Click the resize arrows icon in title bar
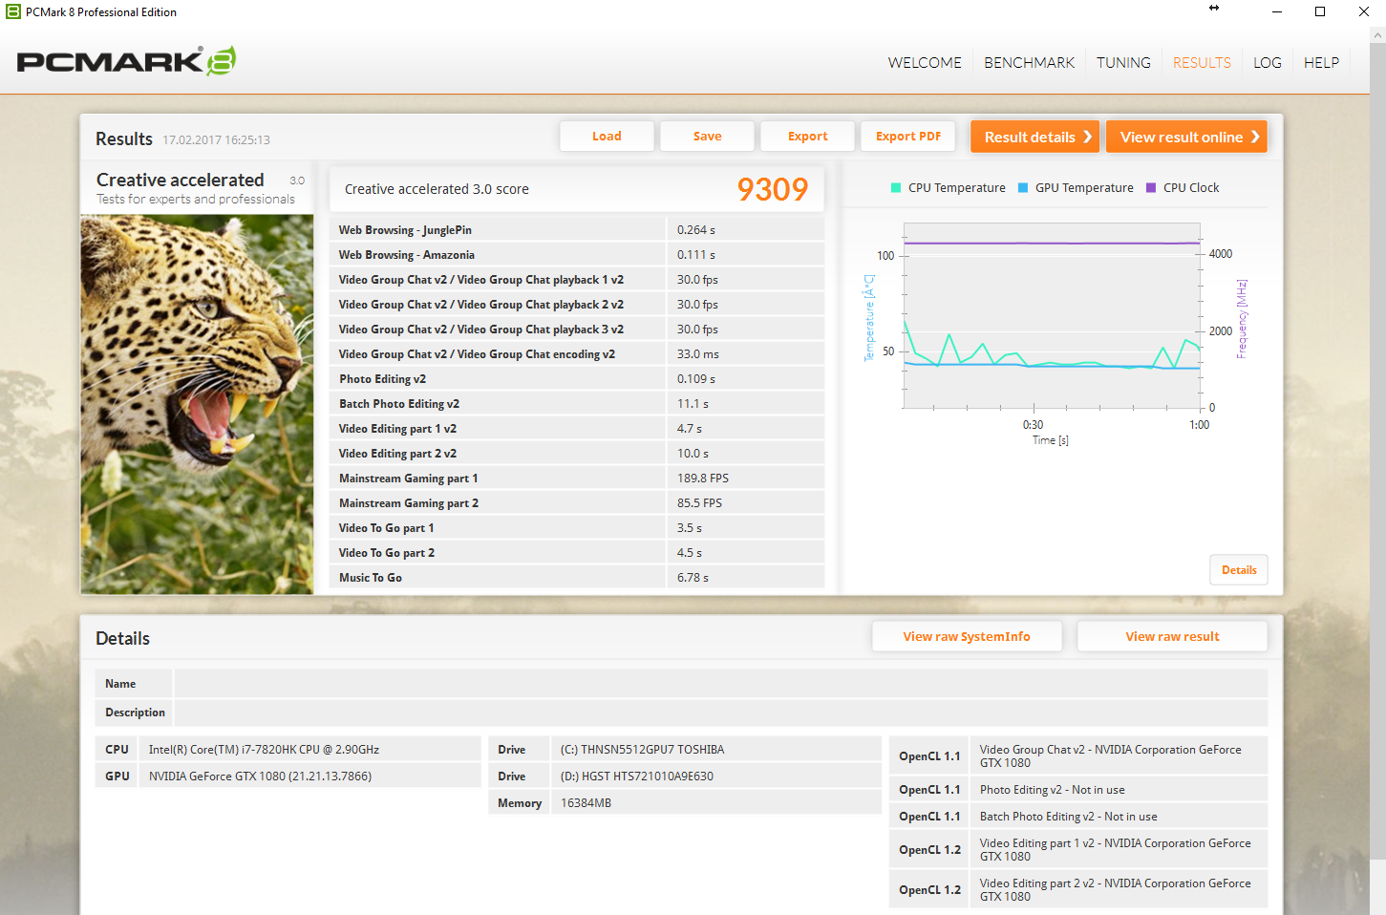Viewport: 1386px width, 915px height. 1214,8
